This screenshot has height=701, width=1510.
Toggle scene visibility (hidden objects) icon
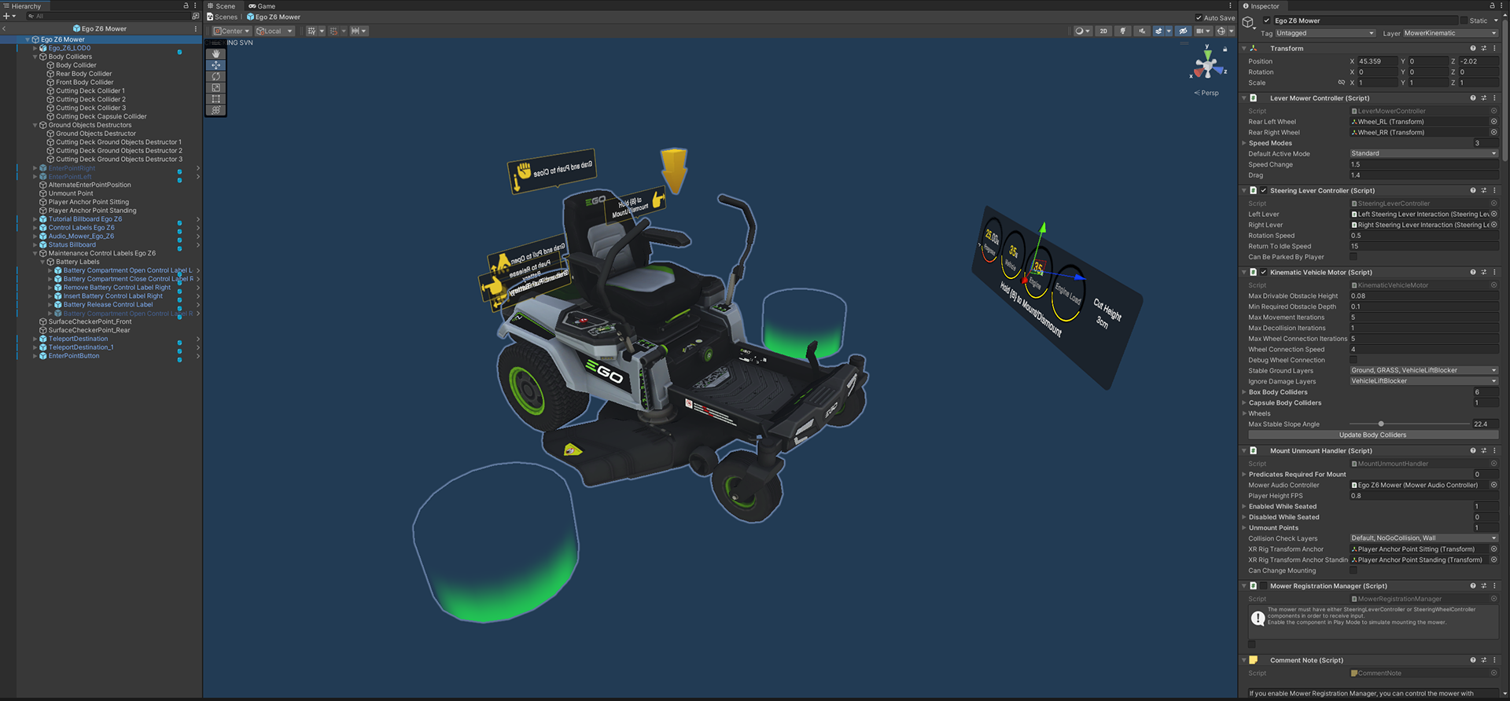click(x=1183, y=31)
